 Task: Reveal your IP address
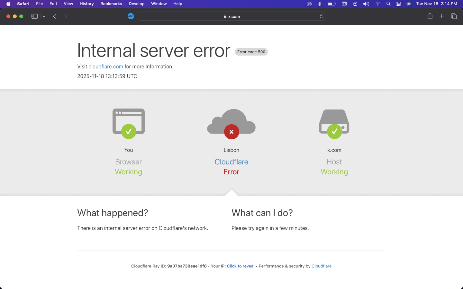(x=241, y=266)
